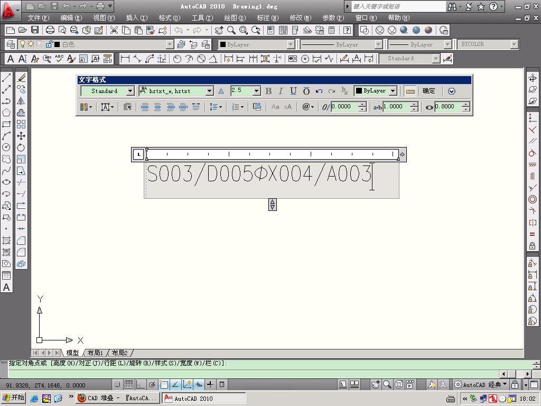The width and height of the screenshot is (541, 406).
Task: Click the Ruler toggle in text format bar
Action: (410, 91)
